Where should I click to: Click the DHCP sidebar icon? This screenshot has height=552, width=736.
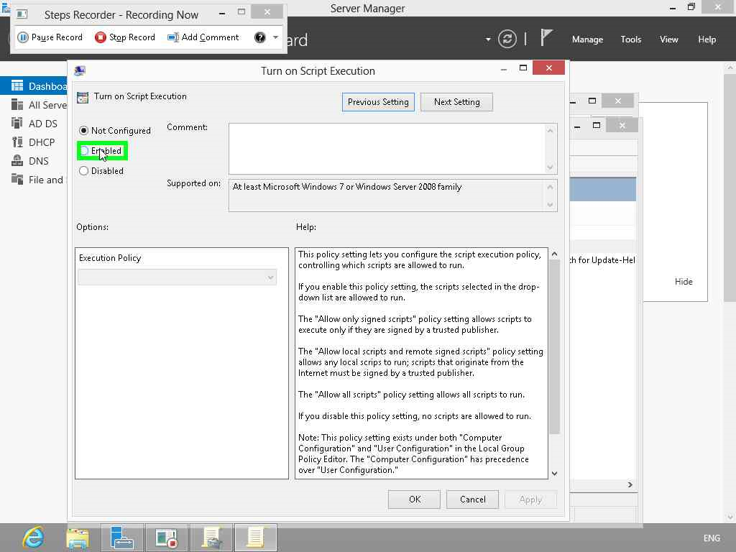pyautogui.click(x=17, y=142)
